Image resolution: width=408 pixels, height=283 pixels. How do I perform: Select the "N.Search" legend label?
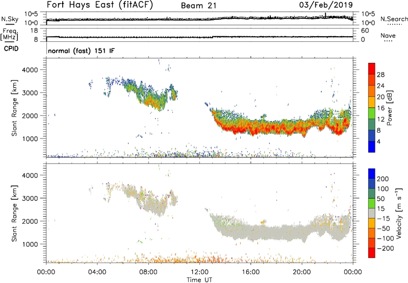tap(394, 19)
